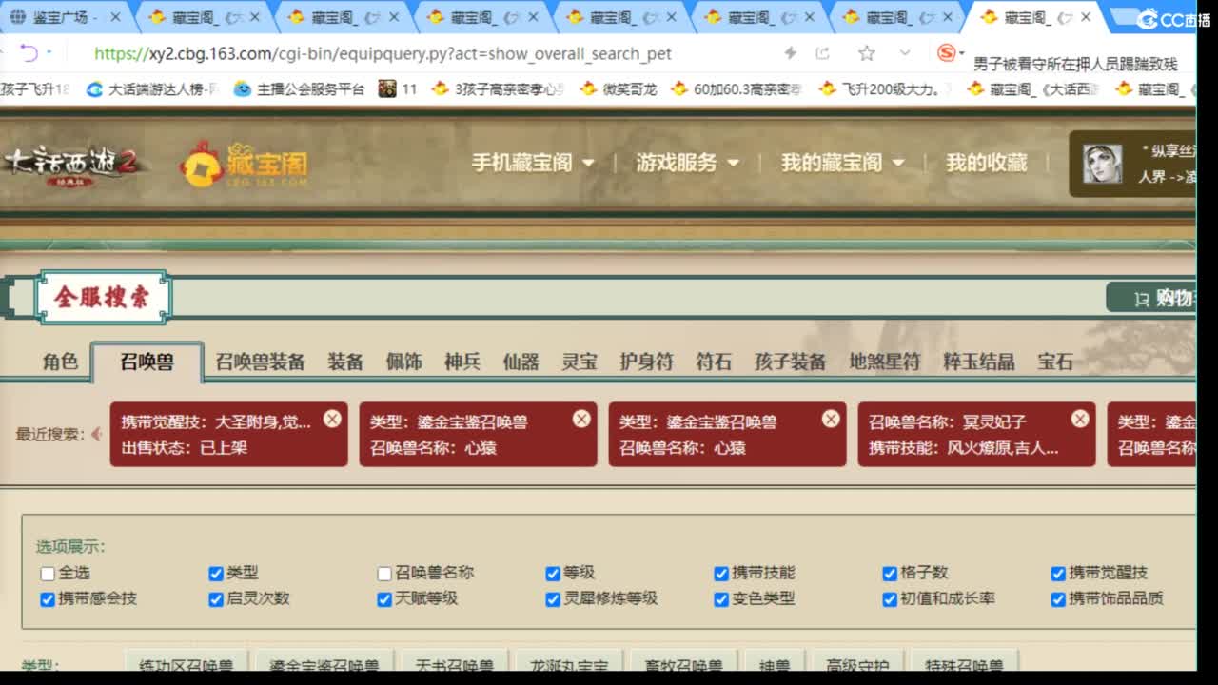1218x685 pixels.
Task: Switch to the 符石 tab
Action: 714,362
